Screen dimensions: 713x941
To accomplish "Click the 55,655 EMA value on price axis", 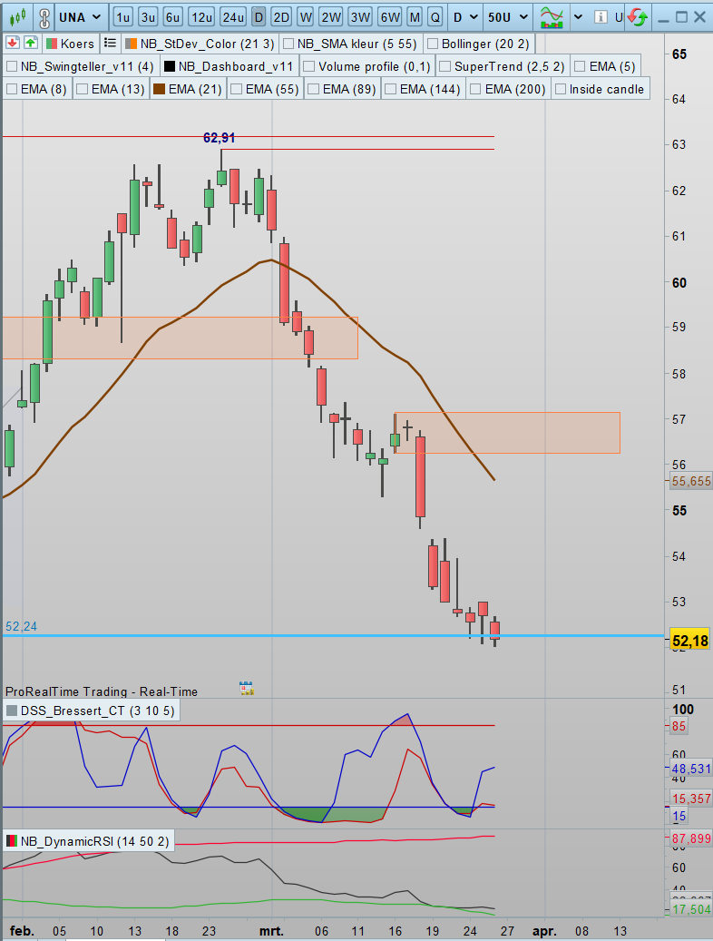I will (x=691, y=481).
